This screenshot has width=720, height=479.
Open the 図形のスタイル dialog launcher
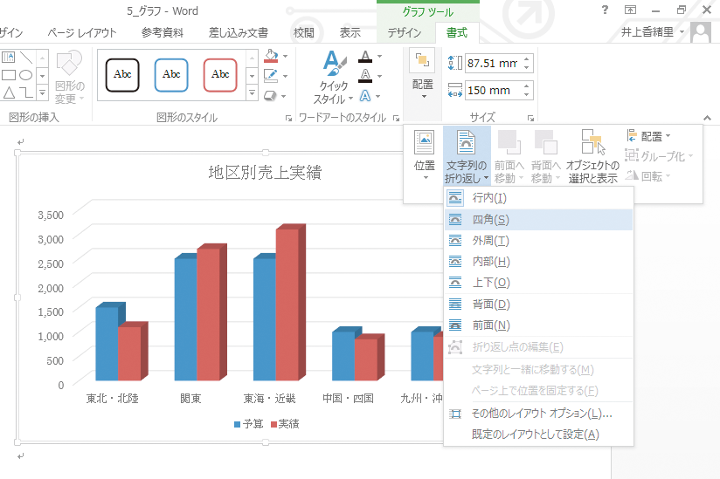tap(288, 119)
